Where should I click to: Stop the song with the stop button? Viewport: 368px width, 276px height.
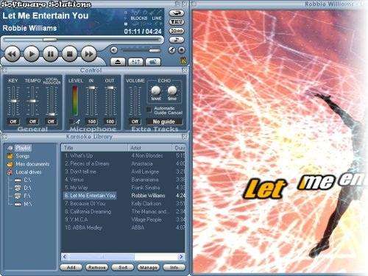click(x=70, y=54)
